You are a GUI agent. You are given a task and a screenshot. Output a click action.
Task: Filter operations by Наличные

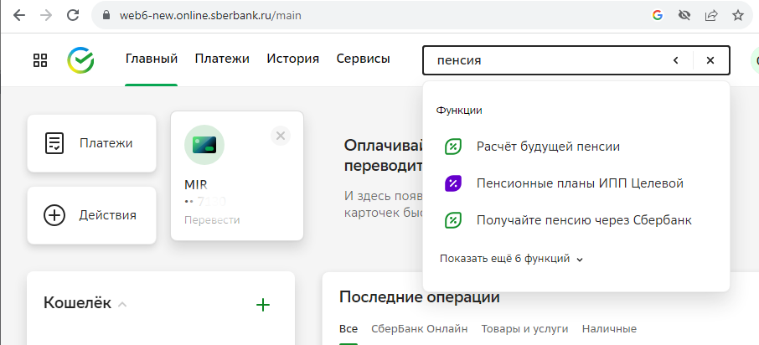(x=609, y=329)
